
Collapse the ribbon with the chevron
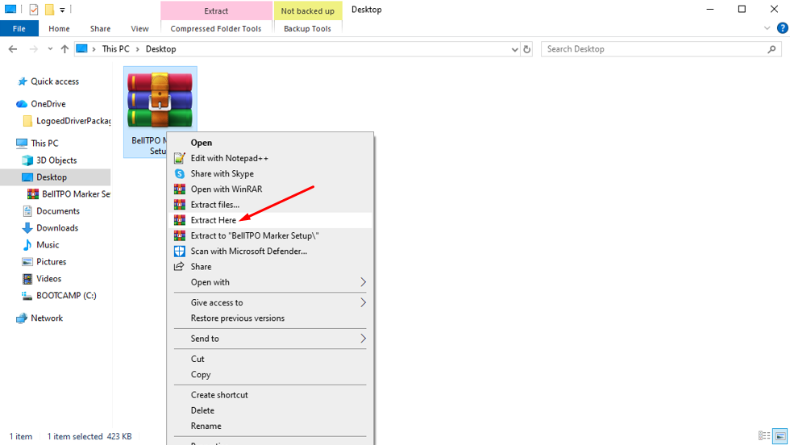767,28
